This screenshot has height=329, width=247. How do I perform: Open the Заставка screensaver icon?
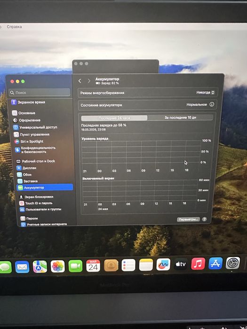click(20, 181)
